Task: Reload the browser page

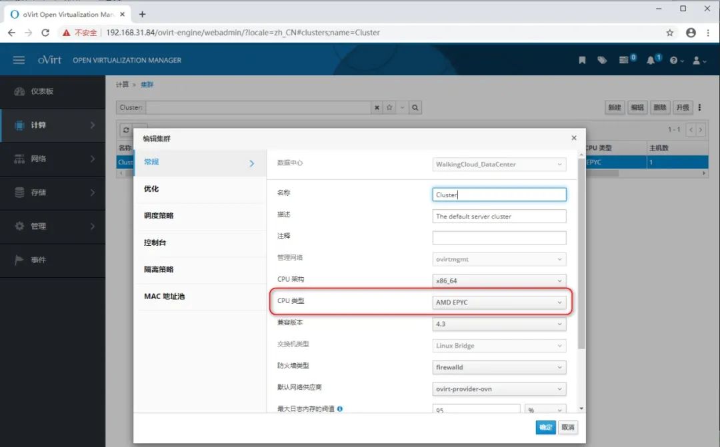Action: tap(45, 33)
